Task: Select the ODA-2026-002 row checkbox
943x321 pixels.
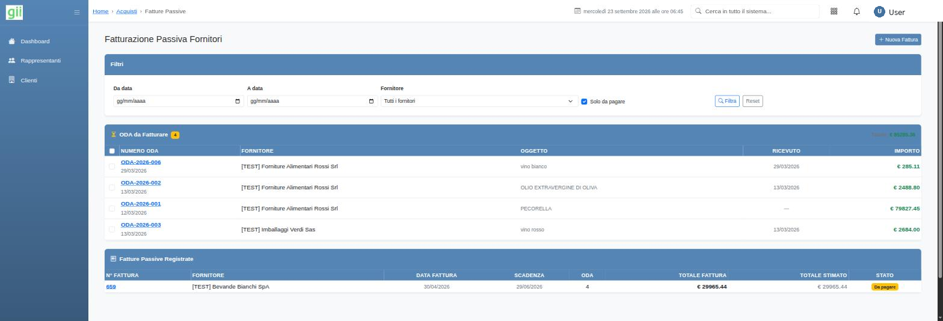Action: 112,188
